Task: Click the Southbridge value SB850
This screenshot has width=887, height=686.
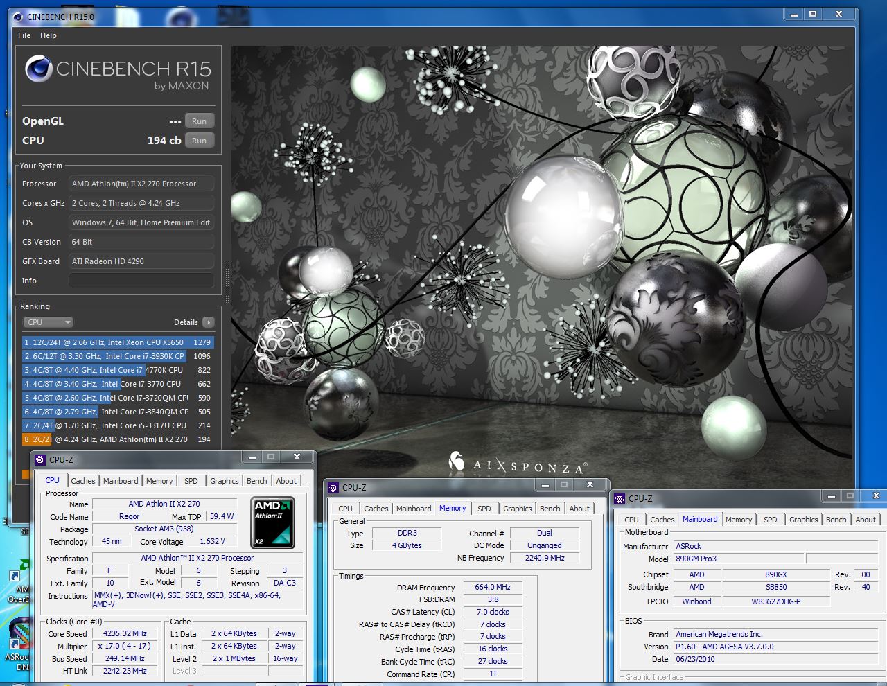Action: coord(776,587)
